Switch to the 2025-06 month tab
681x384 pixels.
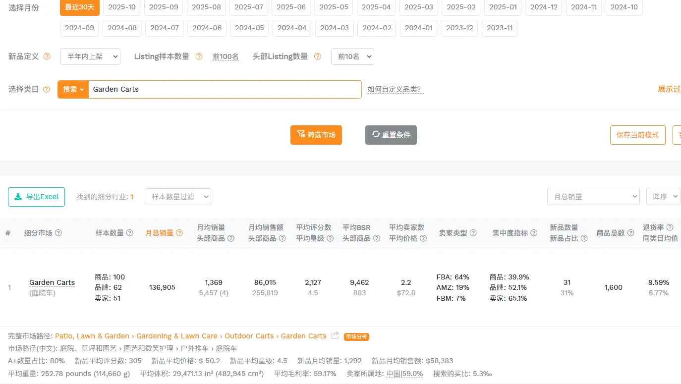(291, 7)
